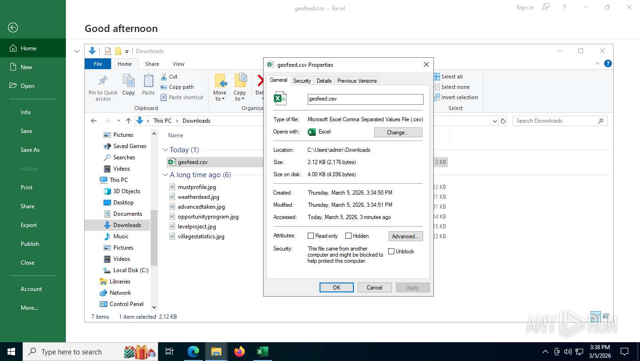The width and height of the screenshot is (640, 361).
Task: Open the notification center icon
Action: pyautogui.click(x=624, y=352)
